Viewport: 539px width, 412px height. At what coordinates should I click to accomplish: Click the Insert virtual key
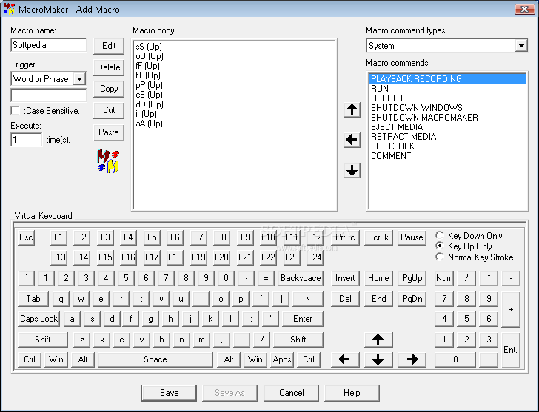point(345,278)
